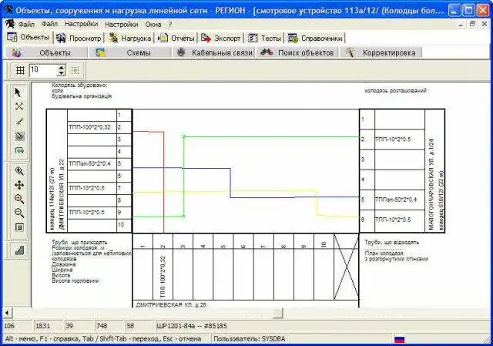Click the green-accent frame tool in side palette

(x=18, y=150)
